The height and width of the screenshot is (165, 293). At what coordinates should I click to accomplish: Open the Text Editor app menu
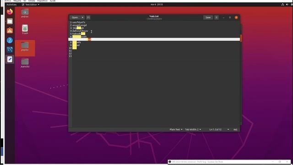31,5
